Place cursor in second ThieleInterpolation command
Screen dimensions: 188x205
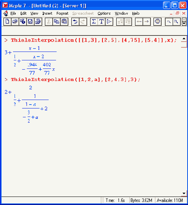76,80
